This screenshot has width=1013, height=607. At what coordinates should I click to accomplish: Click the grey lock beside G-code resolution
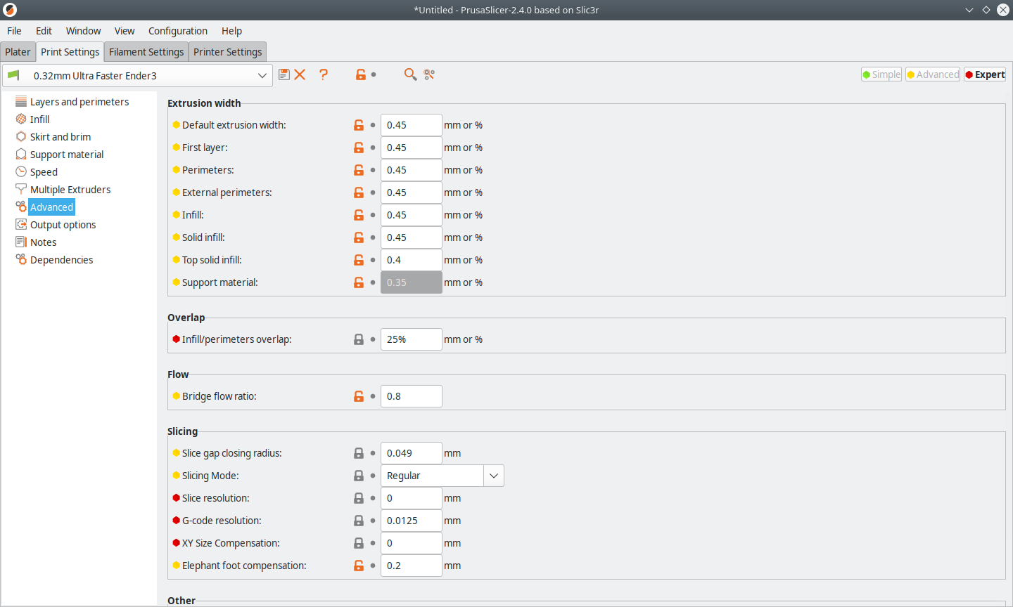pos(359,521)
